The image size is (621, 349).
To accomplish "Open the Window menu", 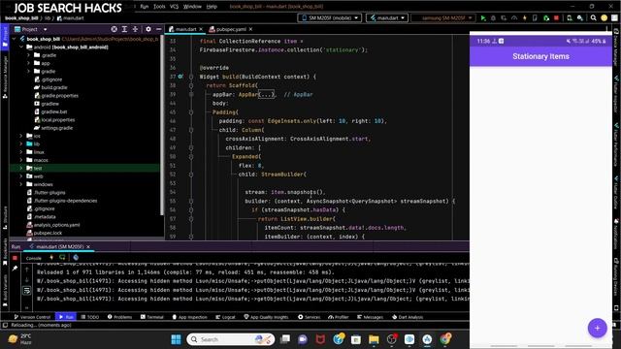I will (192, 7).
